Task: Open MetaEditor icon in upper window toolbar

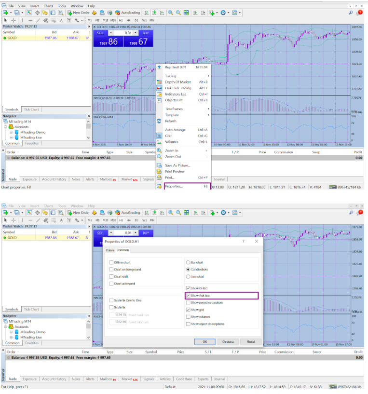Action: click(x=94, y=13)
